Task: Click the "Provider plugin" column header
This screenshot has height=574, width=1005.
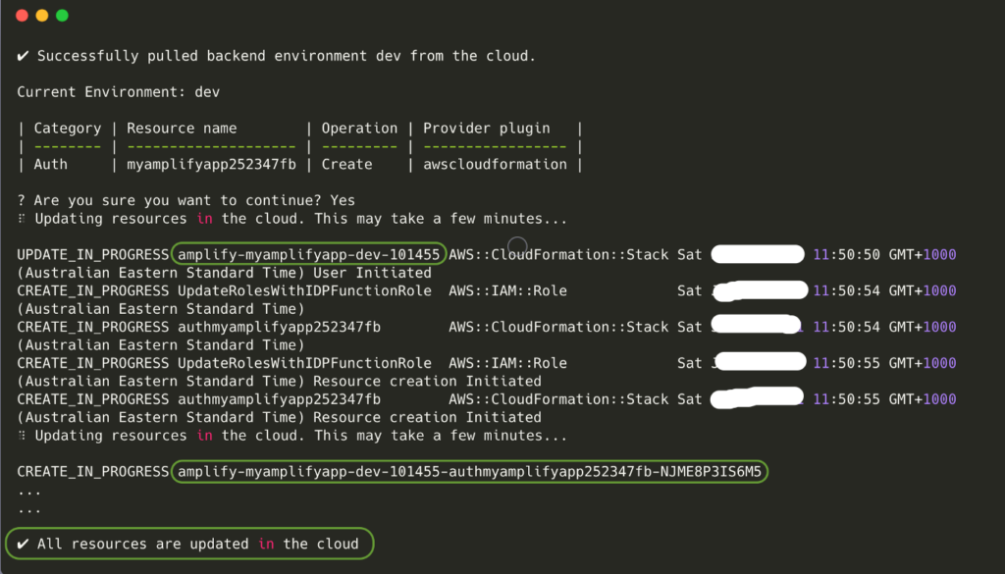Action: click(487, 129)
